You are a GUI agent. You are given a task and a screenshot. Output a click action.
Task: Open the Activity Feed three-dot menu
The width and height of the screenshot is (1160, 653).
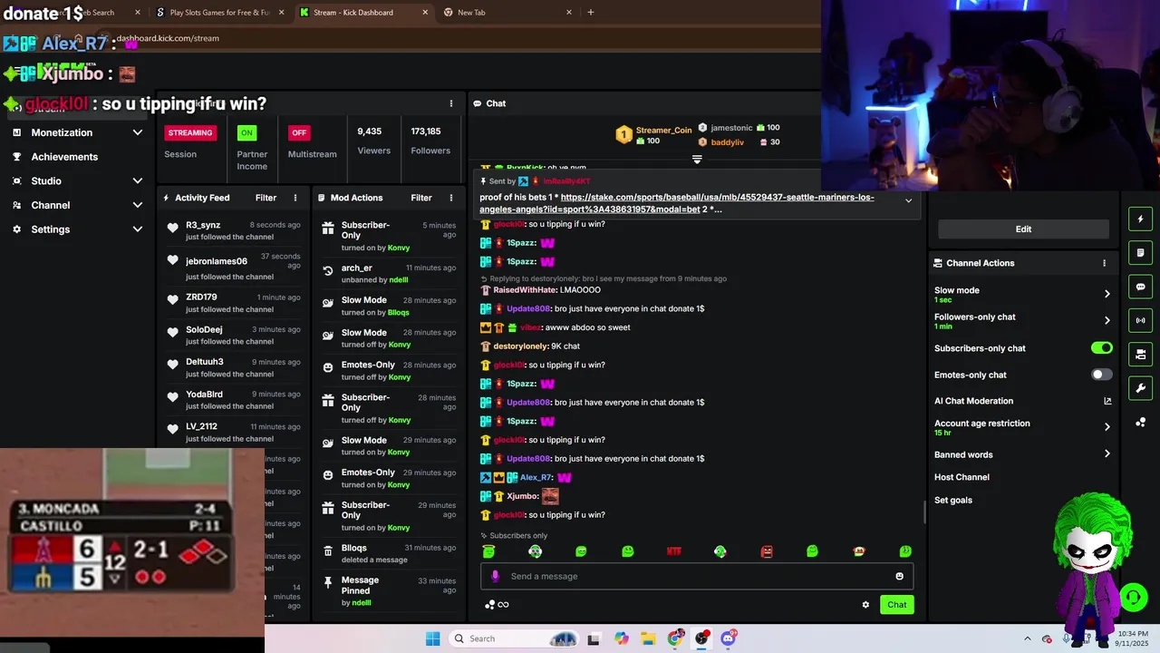[295, 198]
